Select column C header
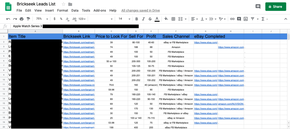This screenshot has height=129, width=290. tap(111, 31)
